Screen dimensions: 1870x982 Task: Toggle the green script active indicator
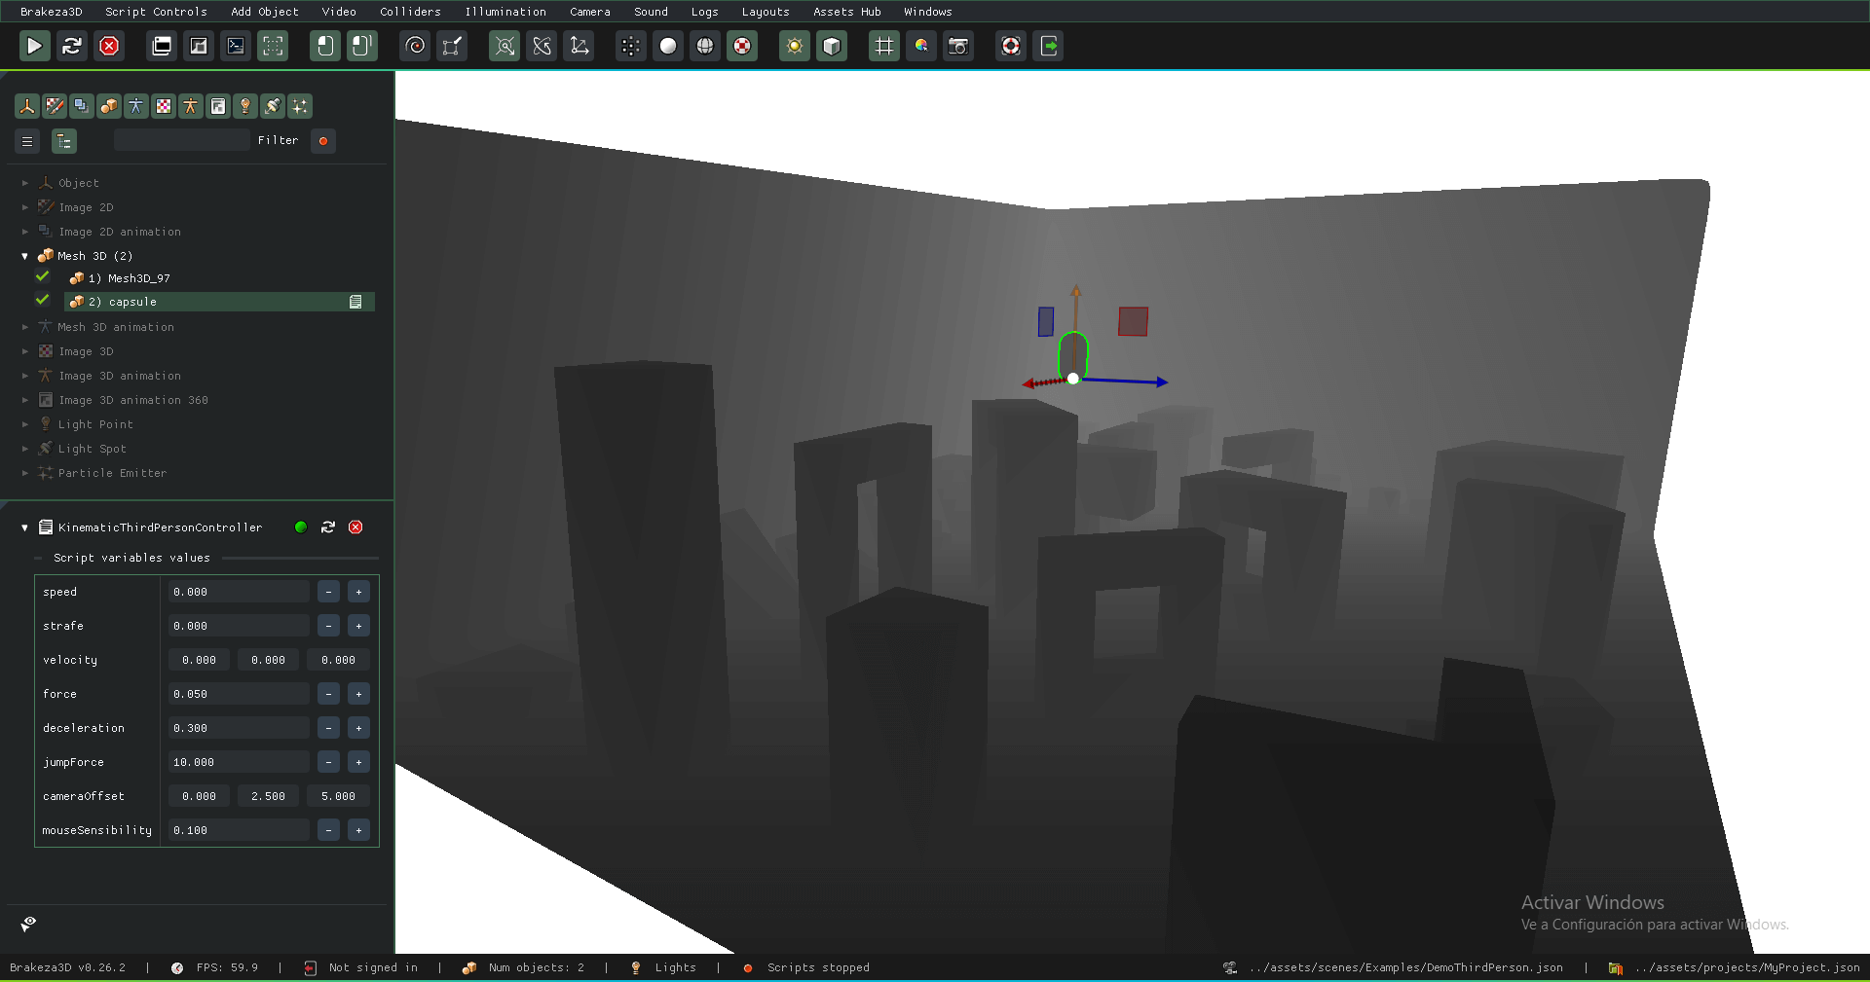pos(301,527)
